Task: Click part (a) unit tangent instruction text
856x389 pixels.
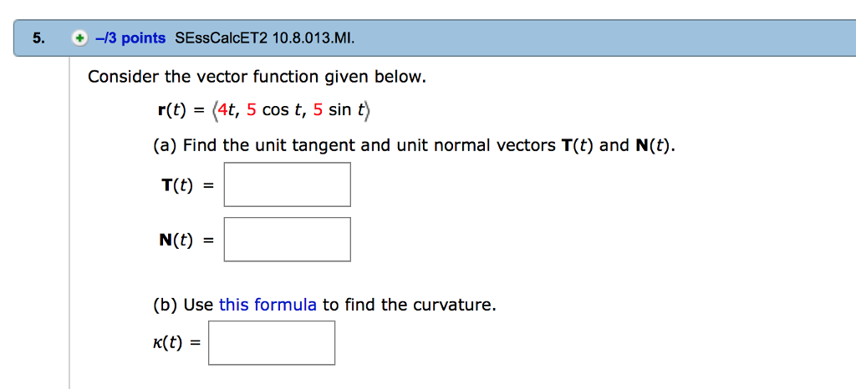Action: pyautogui.click(x=415, y=145)
